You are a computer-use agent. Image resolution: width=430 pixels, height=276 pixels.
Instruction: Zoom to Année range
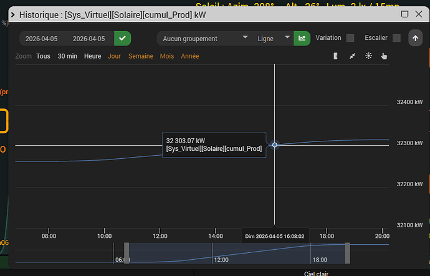190,56
